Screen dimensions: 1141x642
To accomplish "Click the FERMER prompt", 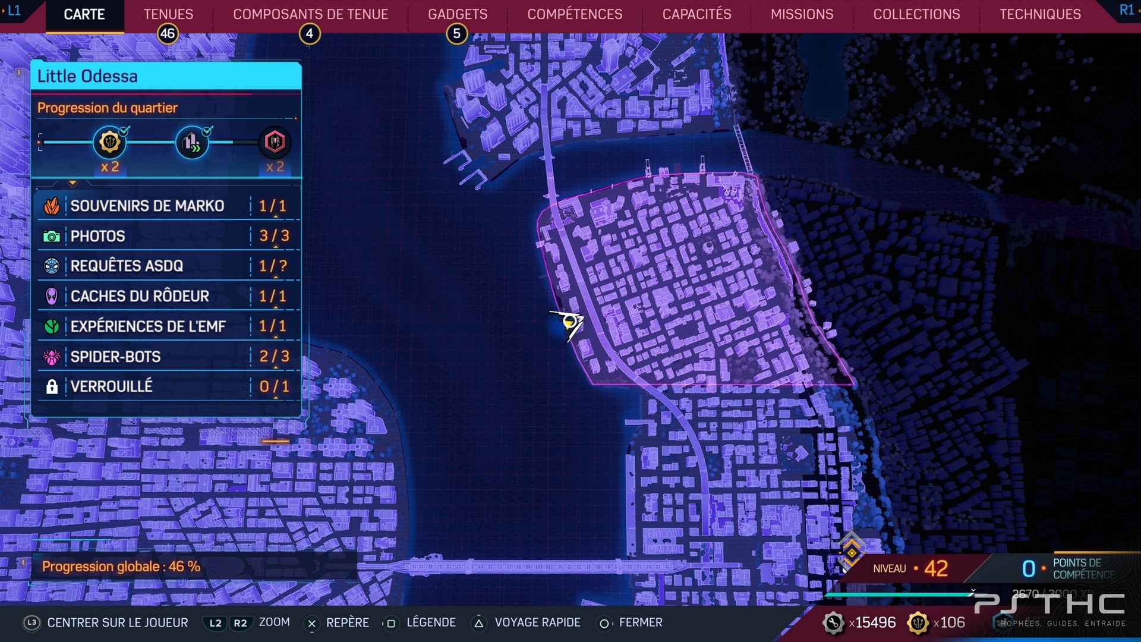I will click(x=641, y=622).
